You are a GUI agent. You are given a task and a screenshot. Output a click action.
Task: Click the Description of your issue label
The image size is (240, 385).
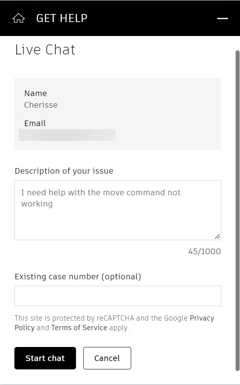(64, 171)
